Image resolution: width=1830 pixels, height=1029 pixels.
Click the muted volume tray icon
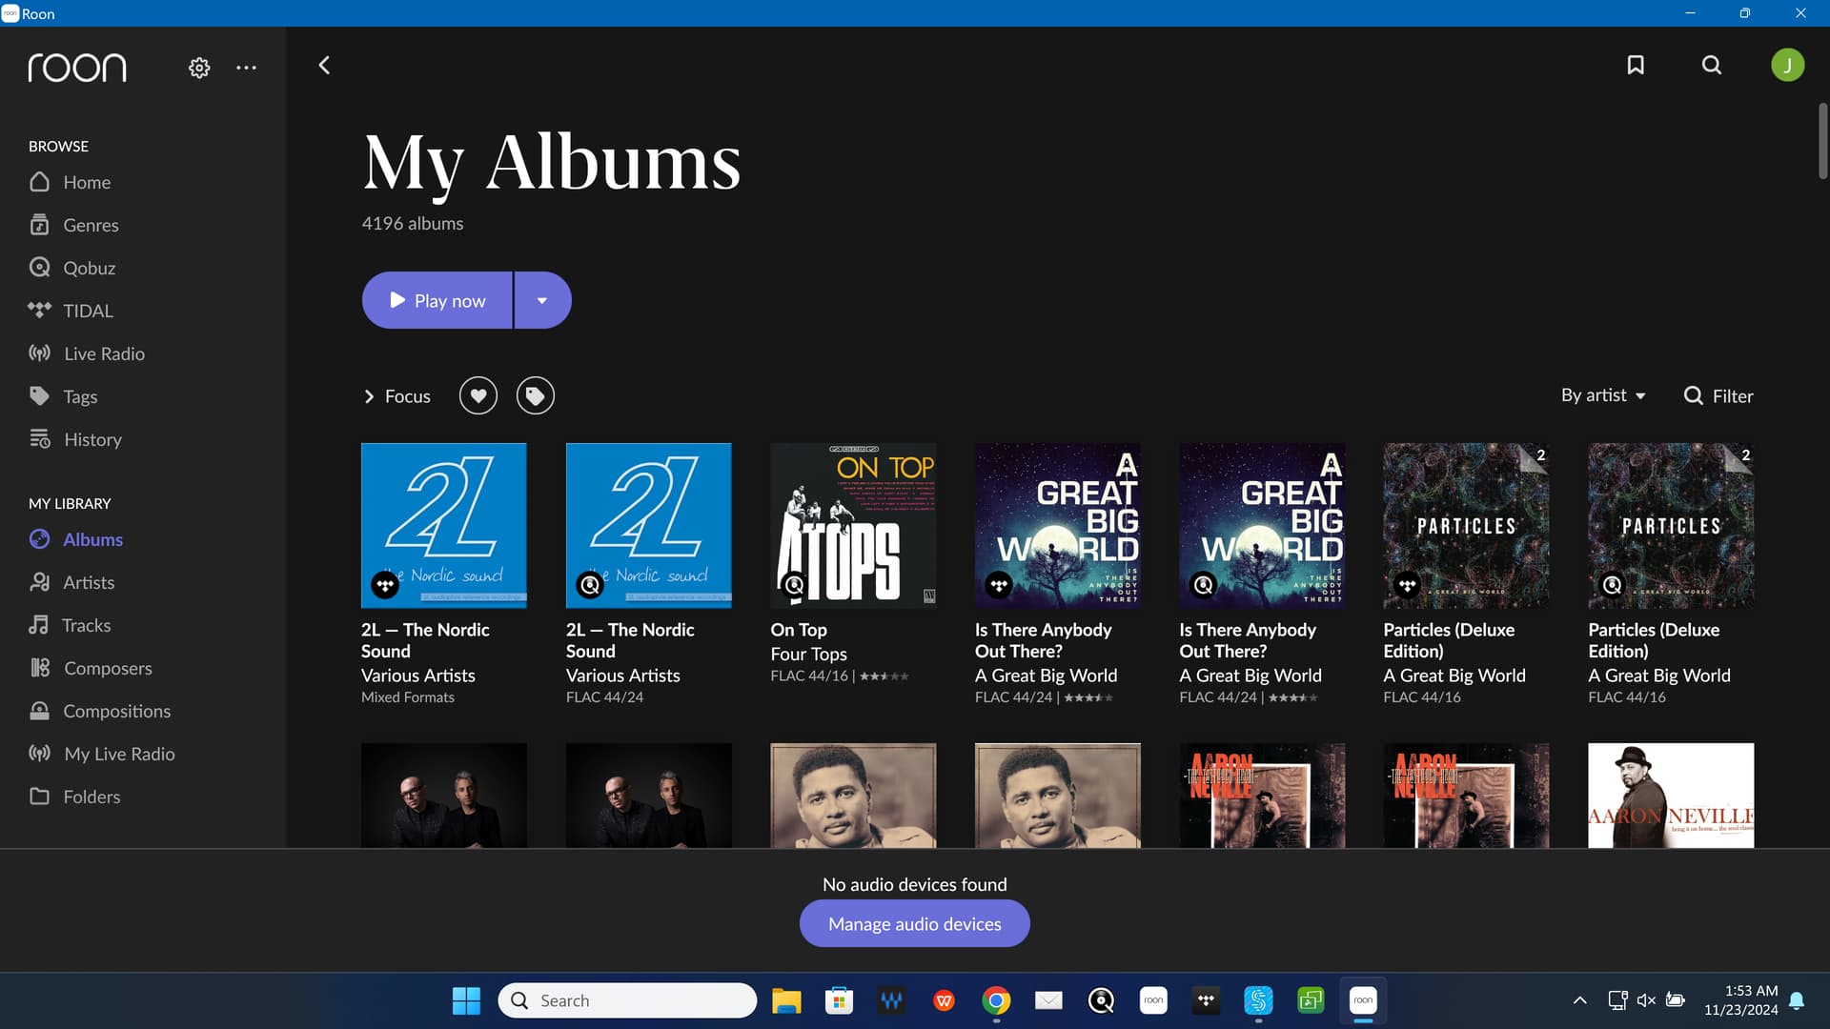pos(1646,1000)
